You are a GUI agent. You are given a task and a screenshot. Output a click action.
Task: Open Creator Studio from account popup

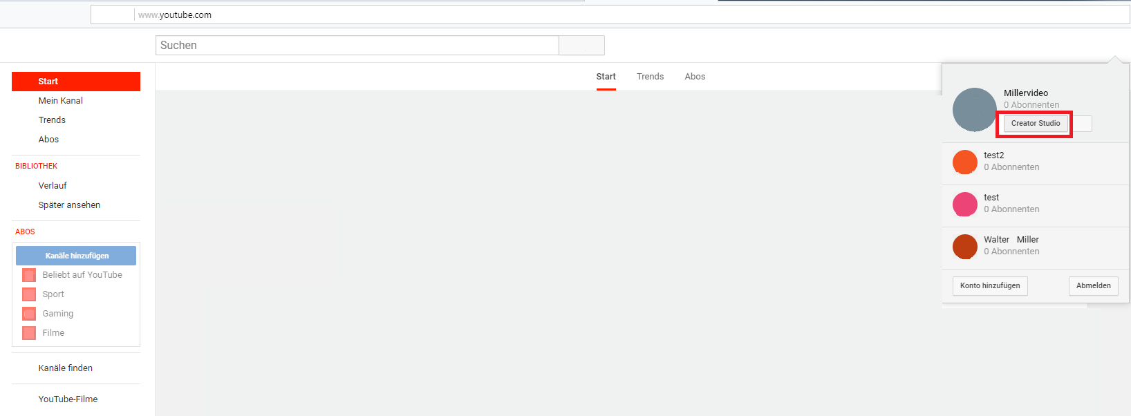coord(1035,124)
